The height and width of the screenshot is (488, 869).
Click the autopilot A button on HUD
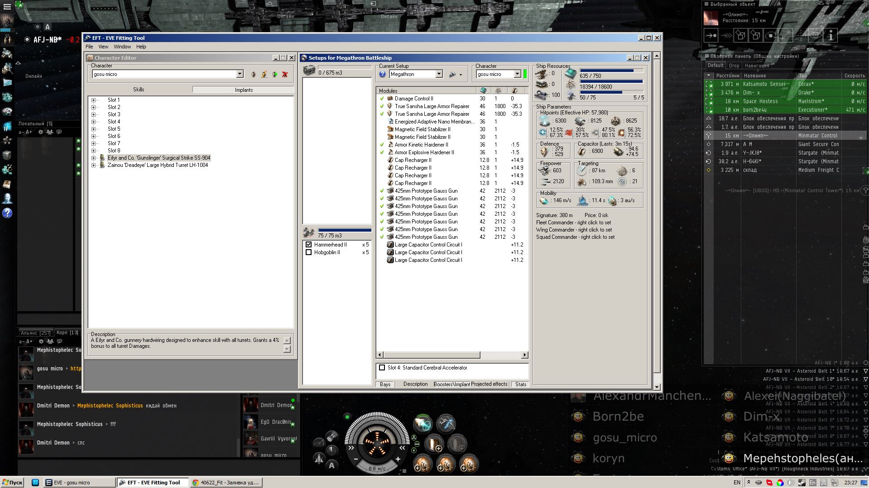point(331,465)
